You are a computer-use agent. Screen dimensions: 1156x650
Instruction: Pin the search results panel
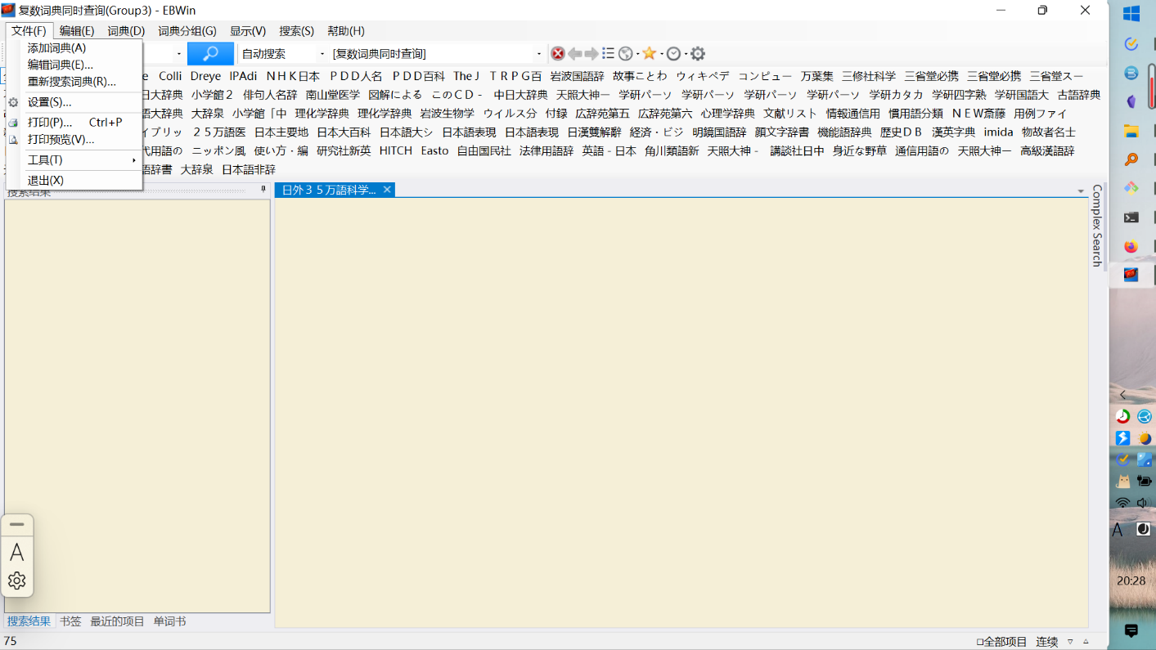[x=263, y=190]
